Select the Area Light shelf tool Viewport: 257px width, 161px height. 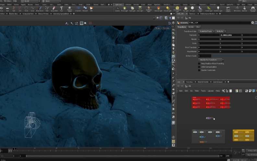[x=140, y=8]
